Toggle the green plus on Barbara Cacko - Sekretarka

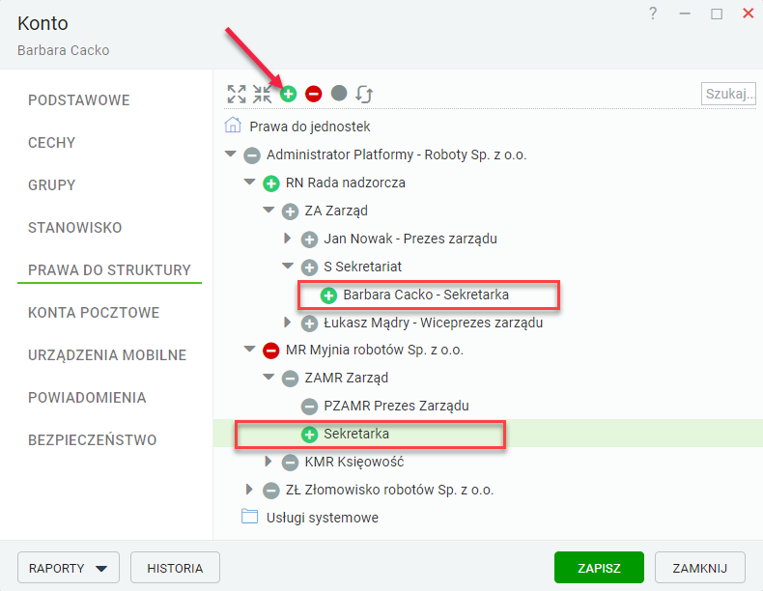click(328, 295)
